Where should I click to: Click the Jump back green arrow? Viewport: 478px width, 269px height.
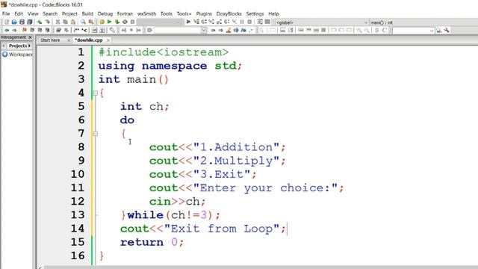click(7, 30)
